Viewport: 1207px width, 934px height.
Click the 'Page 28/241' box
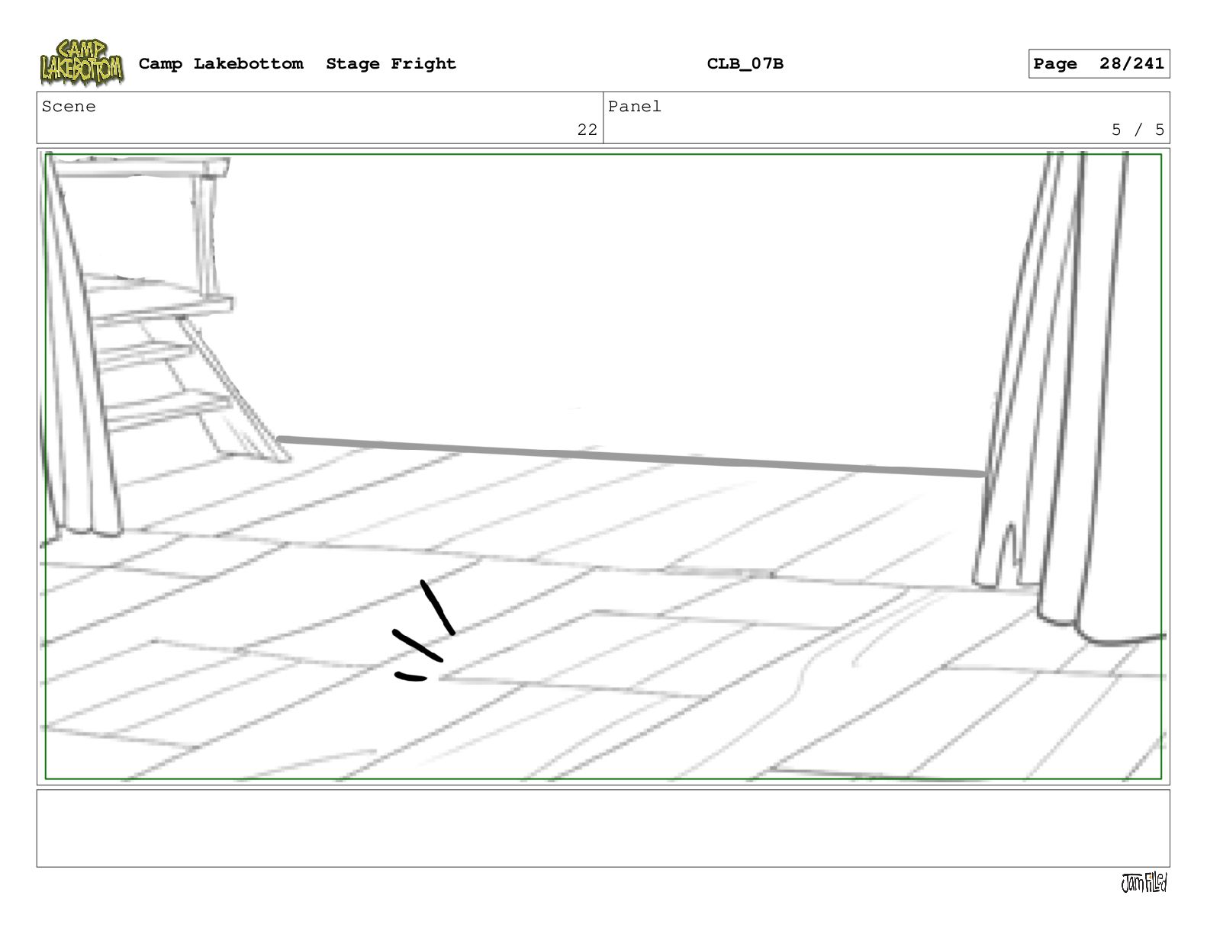pos(1099,64)
